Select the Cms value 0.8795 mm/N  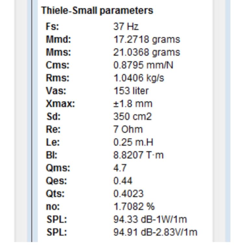(x=143, y=65)
